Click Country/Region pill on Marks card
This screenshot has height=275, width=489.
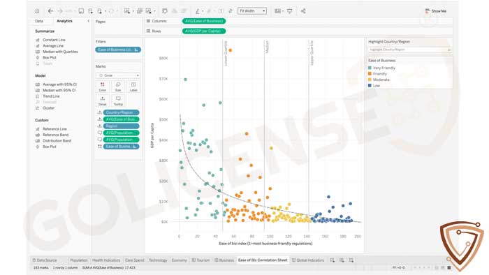tap(121, 112)
